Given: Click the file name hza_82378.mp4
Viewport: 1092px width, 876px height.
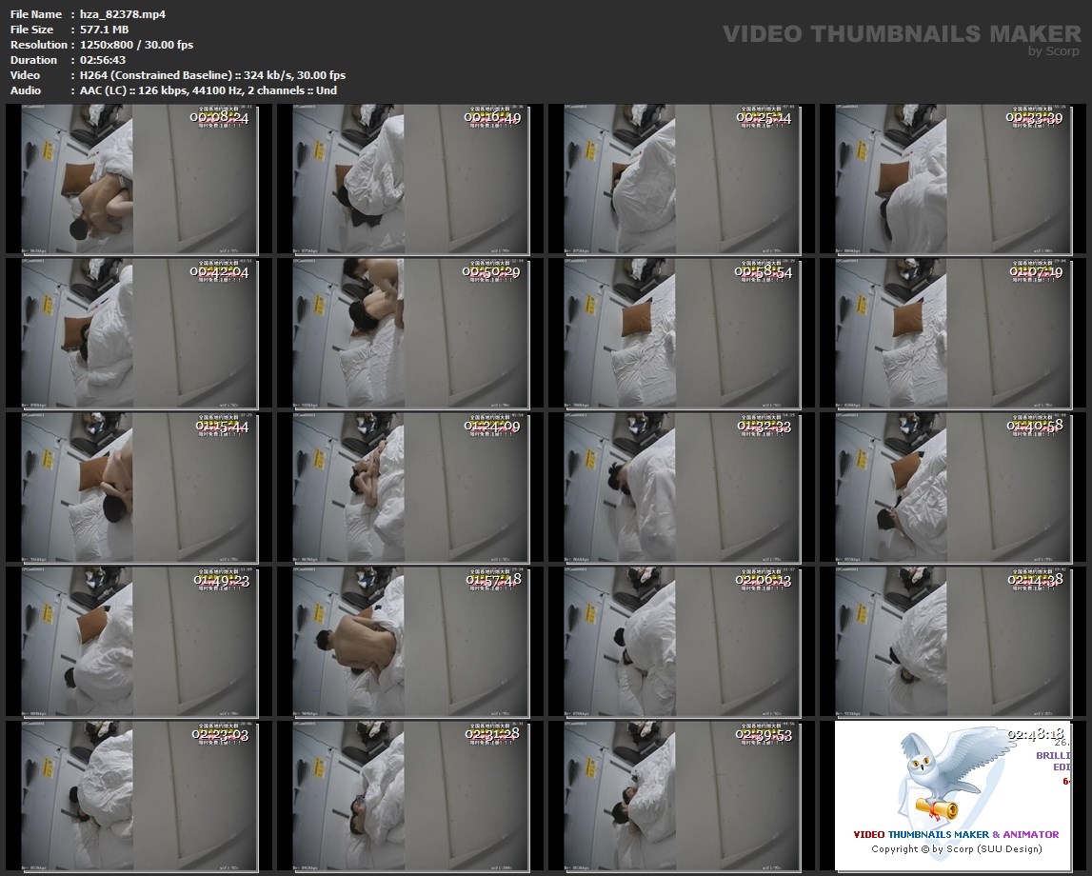Looking at the screenshot, I should pyautogui.click(x=123, y=14).
